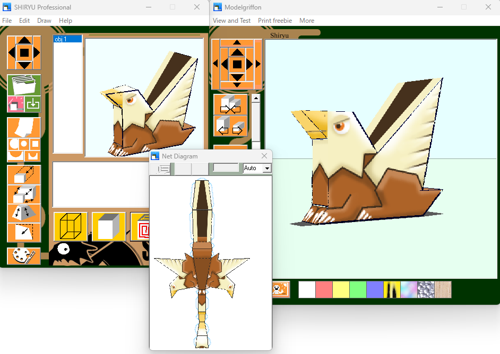
Task: Open the View and Test menu
Action: pos(231,20)
